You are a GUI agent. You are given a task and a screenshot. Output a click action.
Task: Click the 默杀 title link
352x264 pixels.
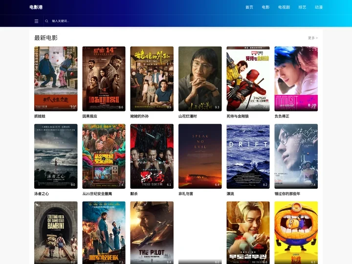coord(134,194)
